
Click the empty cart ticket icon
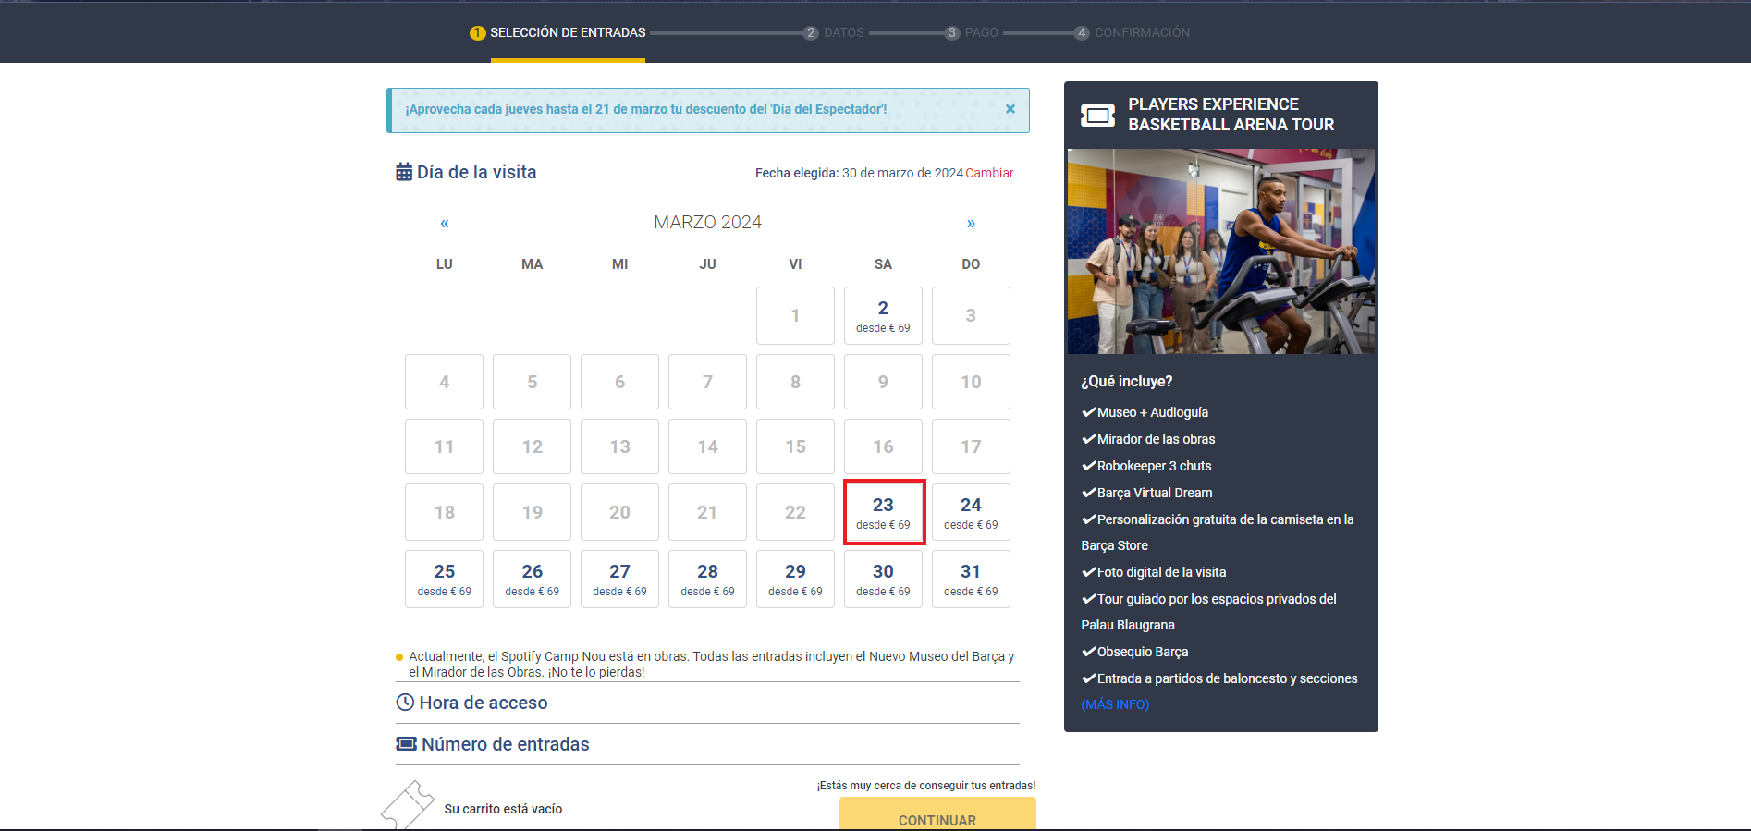pos(407,806)
